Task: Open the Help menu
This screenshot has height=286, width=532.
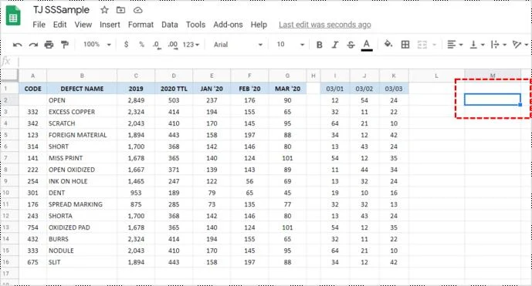Action: click(259, 25)
